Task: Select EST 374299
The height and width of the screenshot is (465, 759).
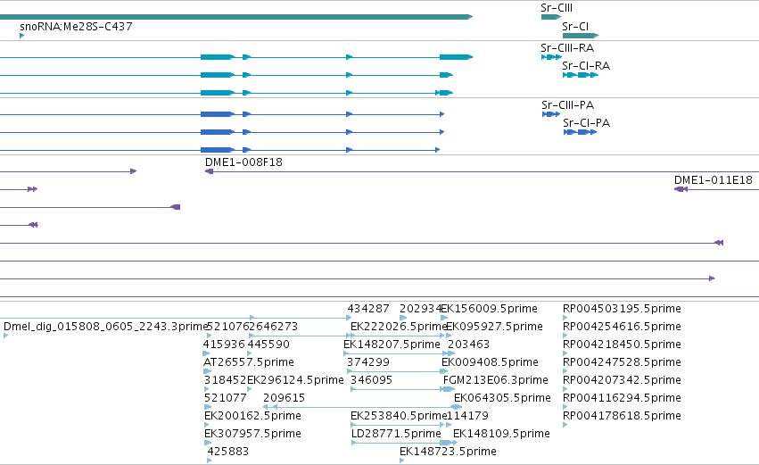Action: coord(368,362)
